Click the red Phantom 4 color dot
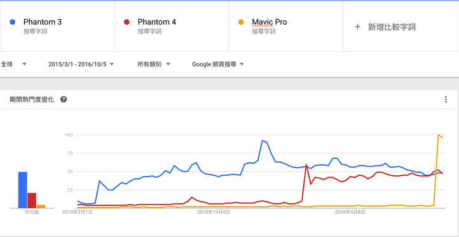Screen dimensions: 459x237 (x=126, y=22)
